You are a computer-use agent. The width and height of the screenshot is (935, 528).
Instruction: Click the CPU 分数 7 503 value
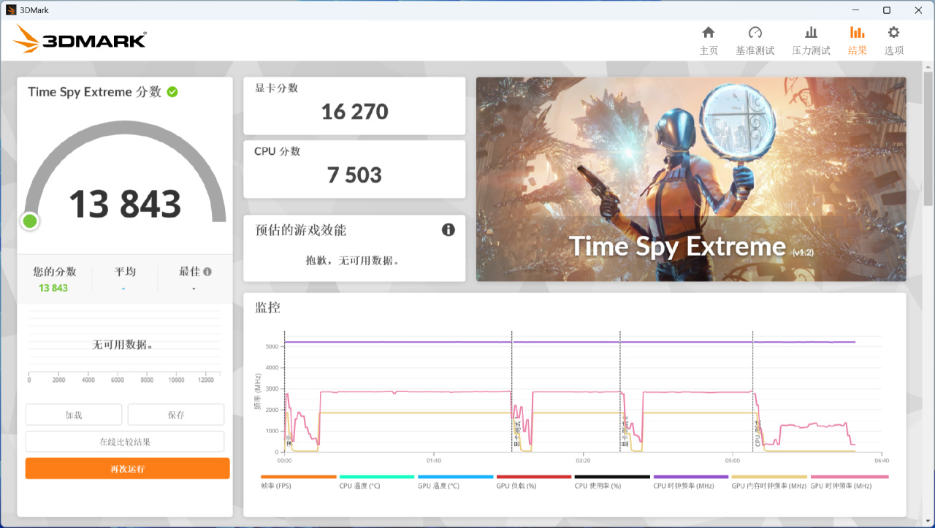click(354, 175)
